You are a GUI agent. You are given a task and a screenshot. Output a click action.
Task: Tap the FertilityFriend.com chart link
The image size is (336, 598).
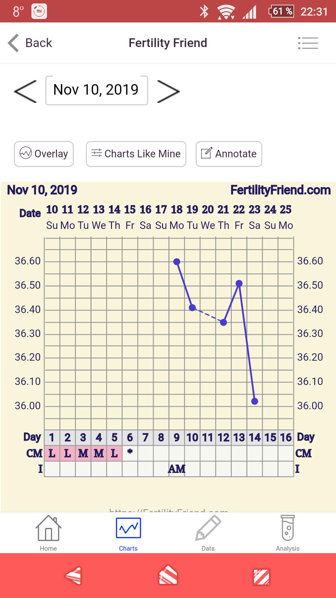(x=280, y=190)
